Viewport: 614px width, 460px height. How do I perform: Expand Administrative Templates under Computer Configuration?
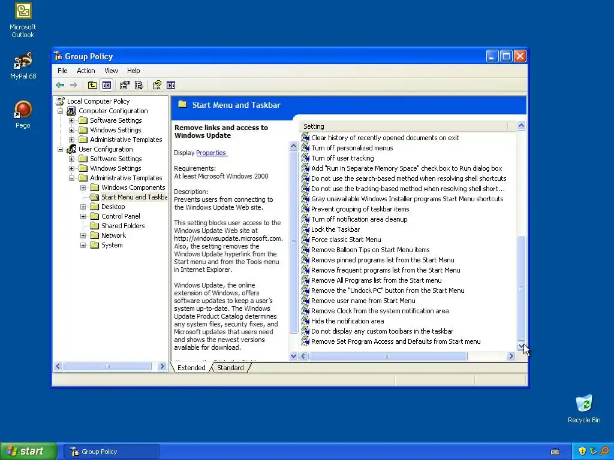(x=72, y=140)
